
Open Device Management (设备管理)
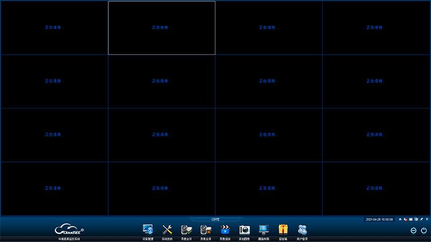148,230
